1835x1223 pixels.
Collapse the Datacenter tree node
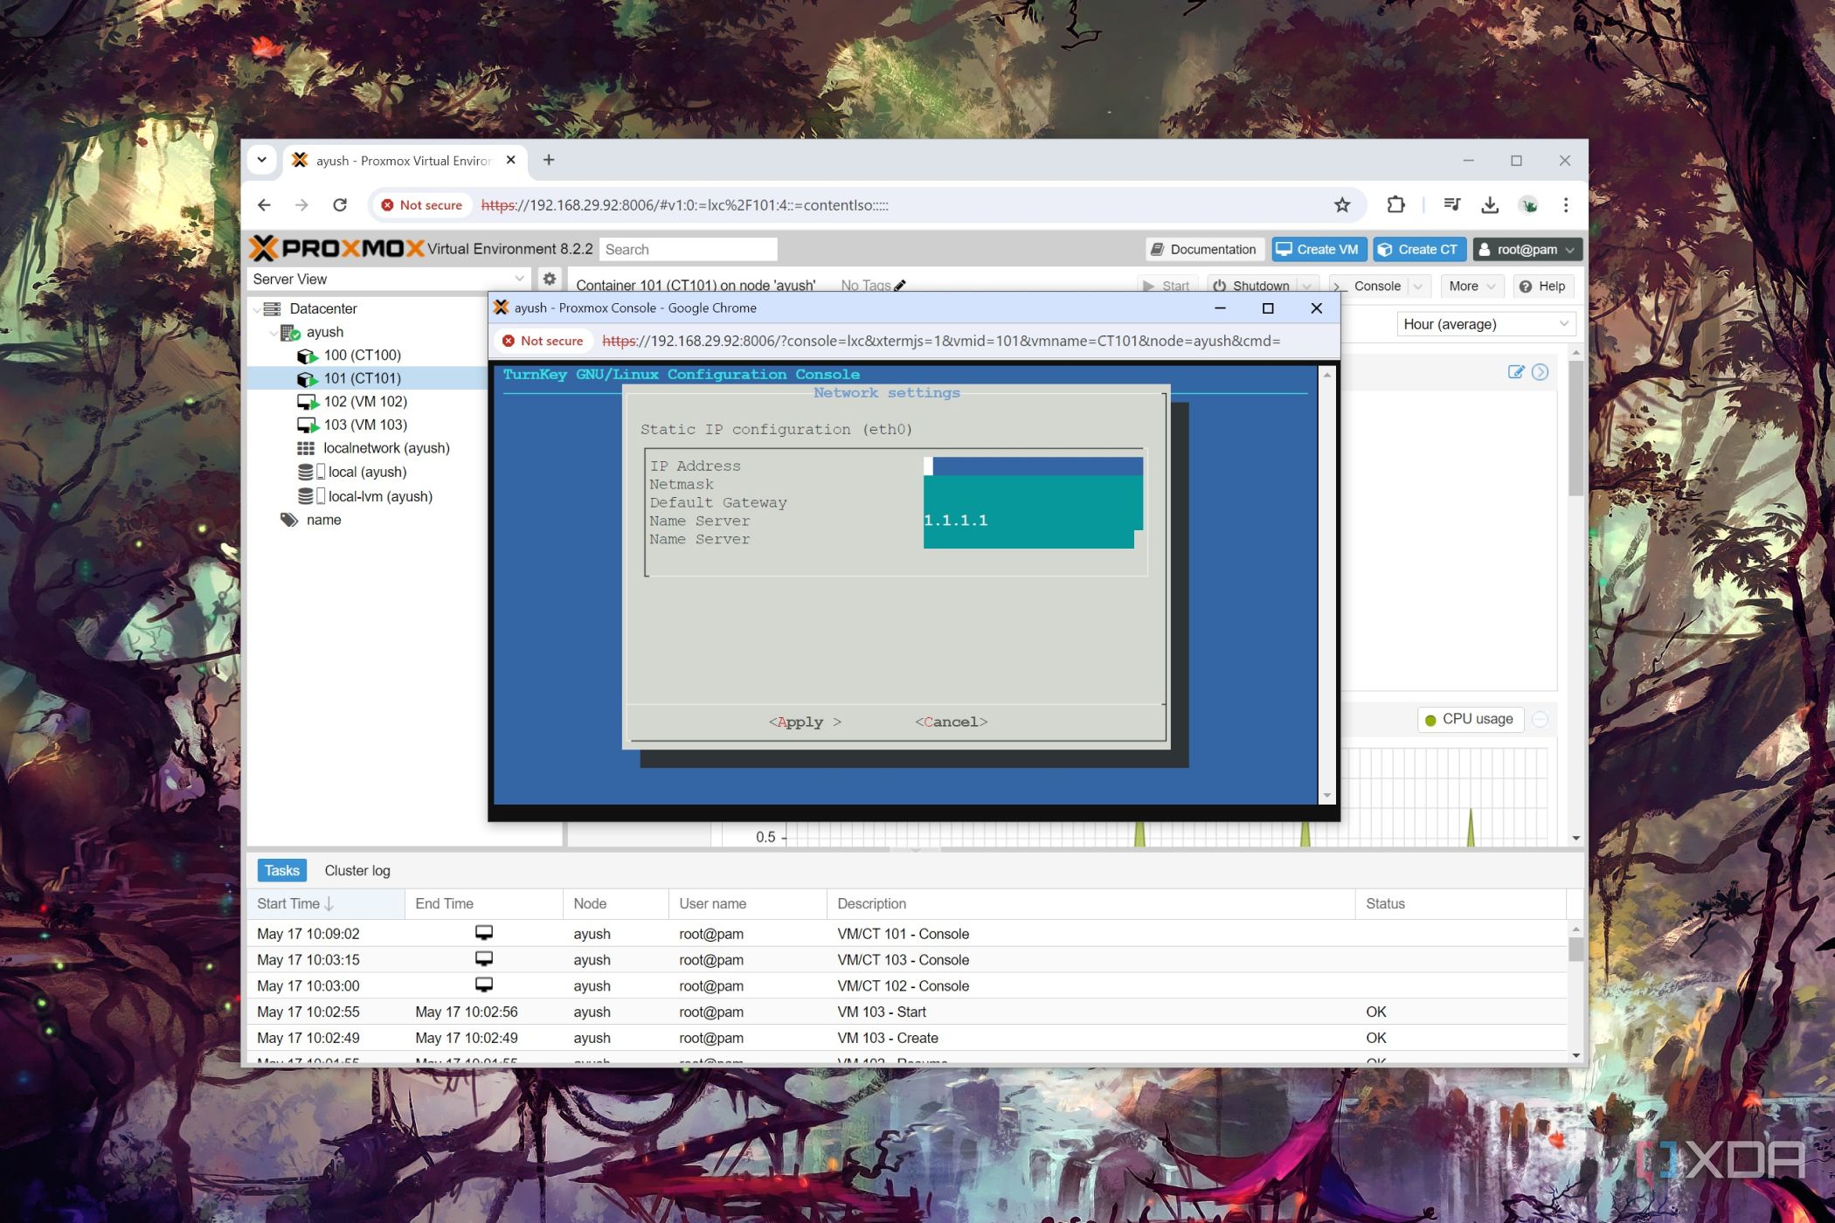click(256, 309)
